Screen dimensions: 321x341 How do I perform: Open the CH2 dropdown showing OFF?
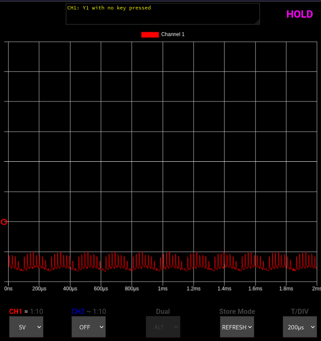tap(89, 327)
